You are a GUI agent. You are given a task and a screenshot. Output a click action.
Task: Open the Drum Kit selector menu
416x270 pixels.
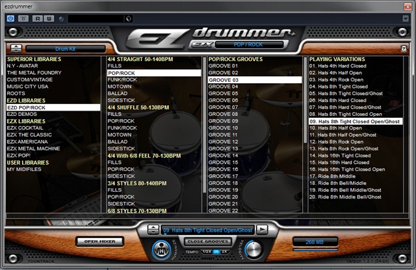click(66, 49)
